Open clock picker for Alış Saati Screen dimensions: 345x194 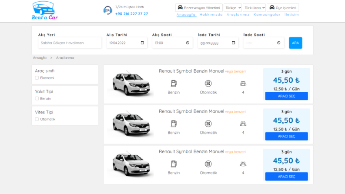[x=188, y=43]
